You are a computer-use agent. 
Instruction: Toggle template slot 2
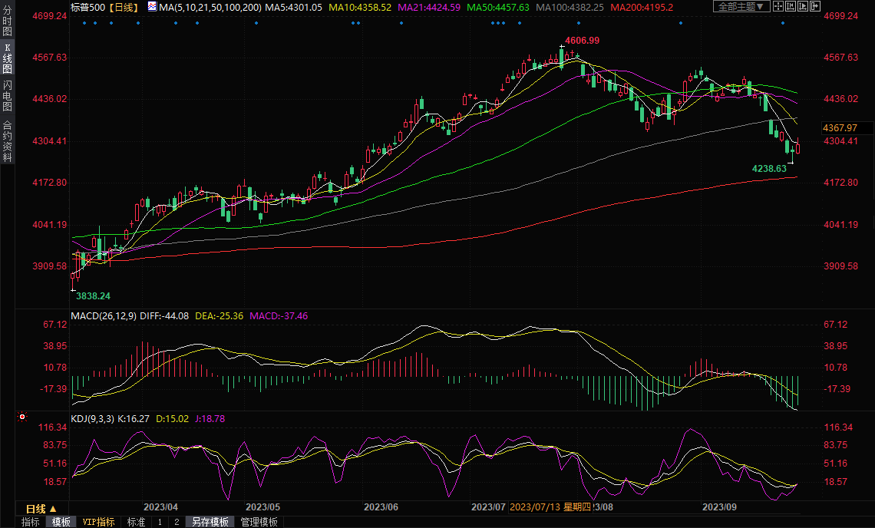(x=177, y=522)
